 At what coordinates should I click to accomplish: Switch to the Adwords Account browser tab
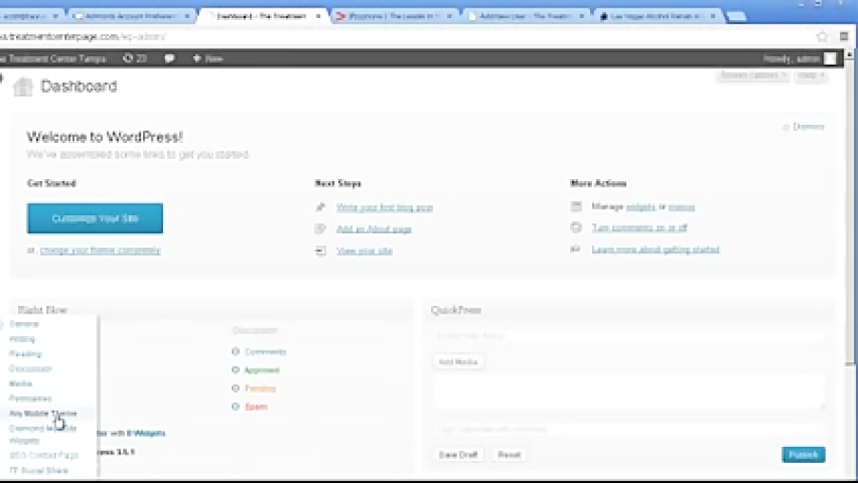click(x=132, y=16)
